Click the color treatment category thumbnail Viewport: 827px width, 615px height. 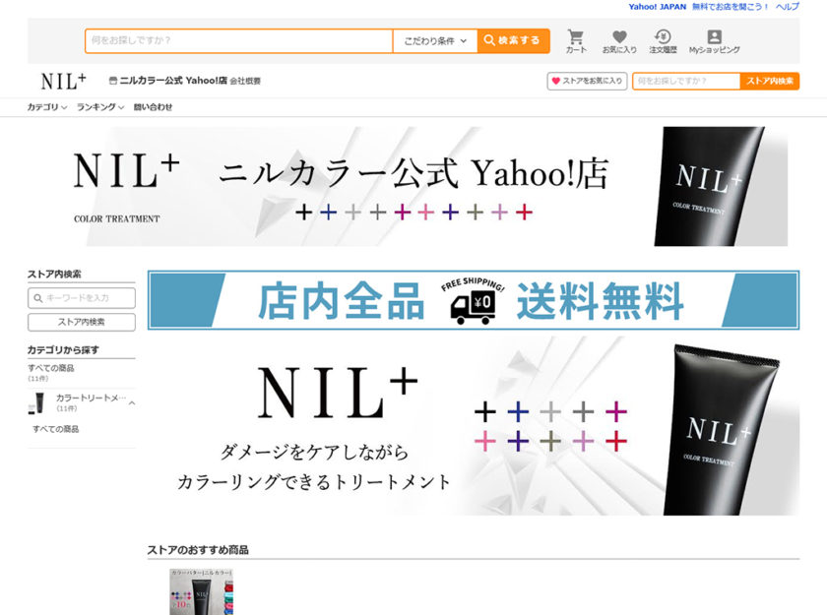coord(39,402)
